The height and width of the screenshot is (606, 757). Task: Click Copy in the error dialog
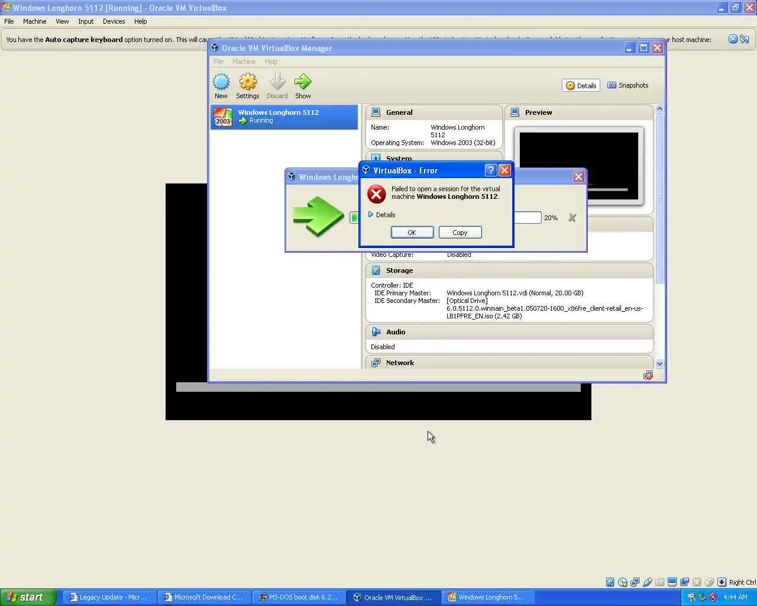460,233
